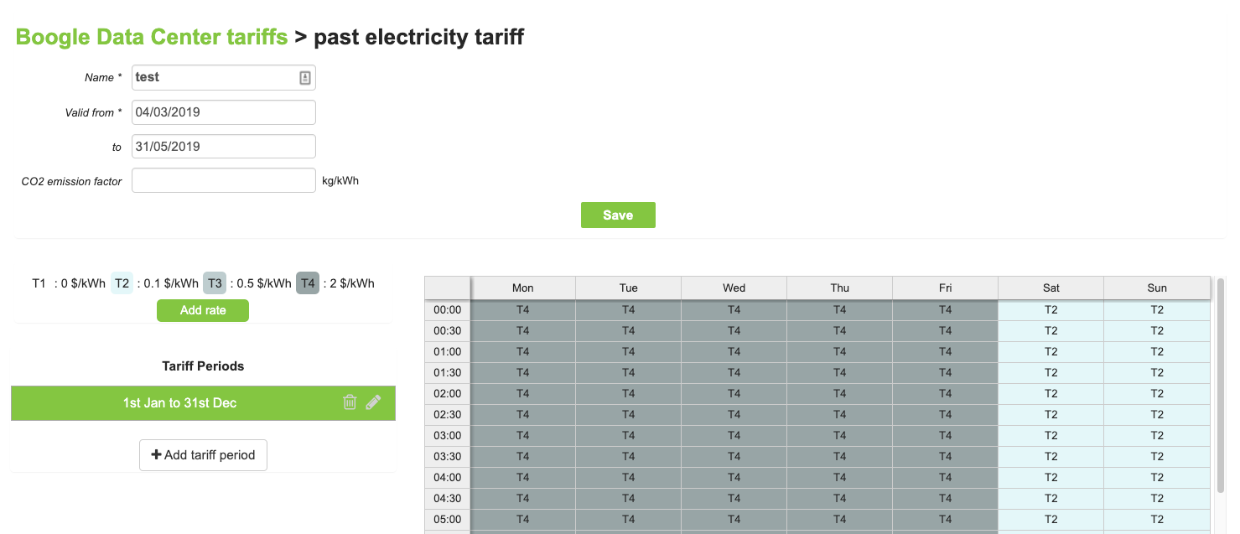This screenshot has height=534, width=1240.
Task: Select the 1st Jan to 31st Dec period
Action: [x=179, y=403]
